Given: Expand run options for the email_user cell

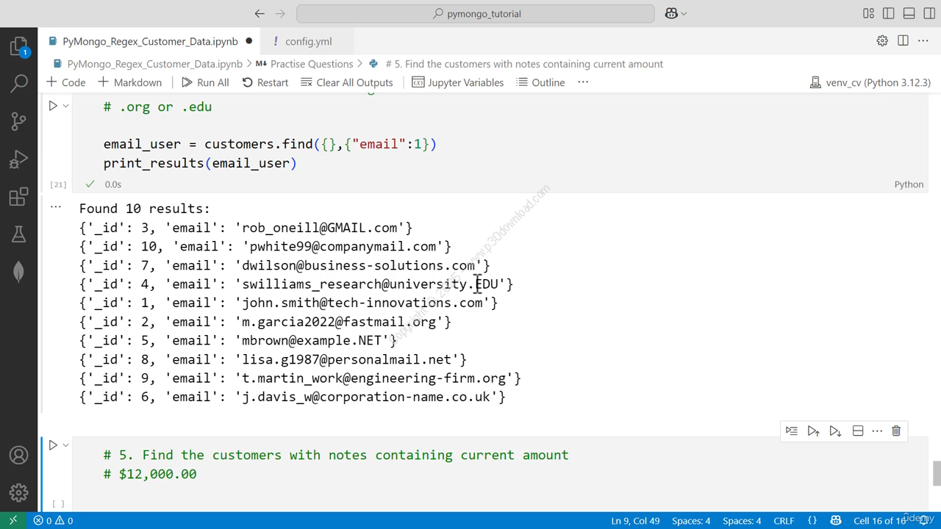Looking at the screenshot, I should tap(65, 106).
